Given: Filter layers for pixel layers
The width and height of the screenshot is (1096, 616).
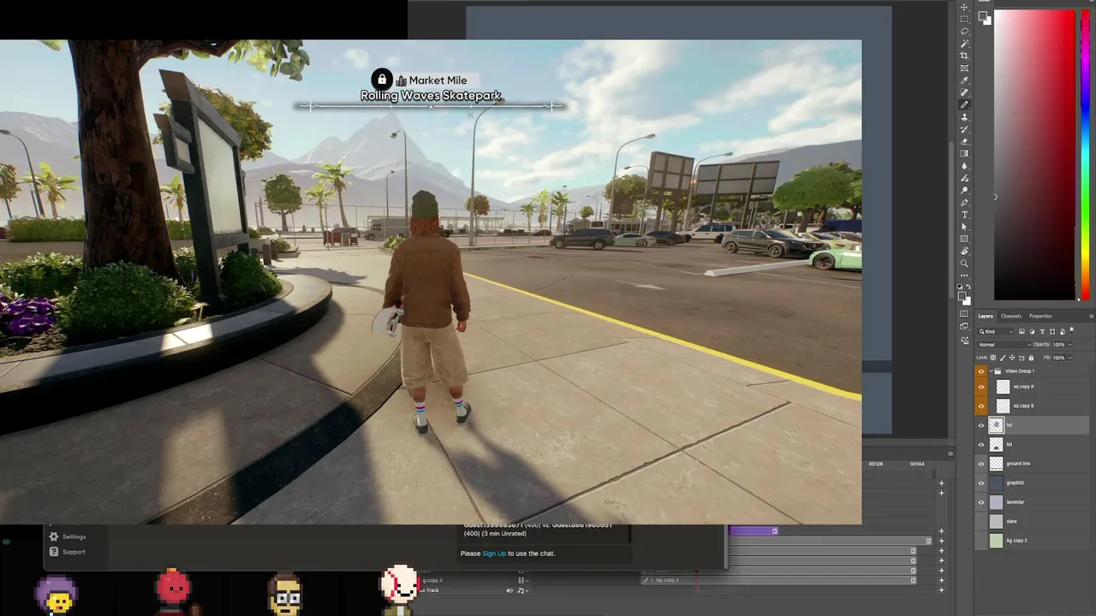Looking at the screenshot, I should tap(1022, 332).
